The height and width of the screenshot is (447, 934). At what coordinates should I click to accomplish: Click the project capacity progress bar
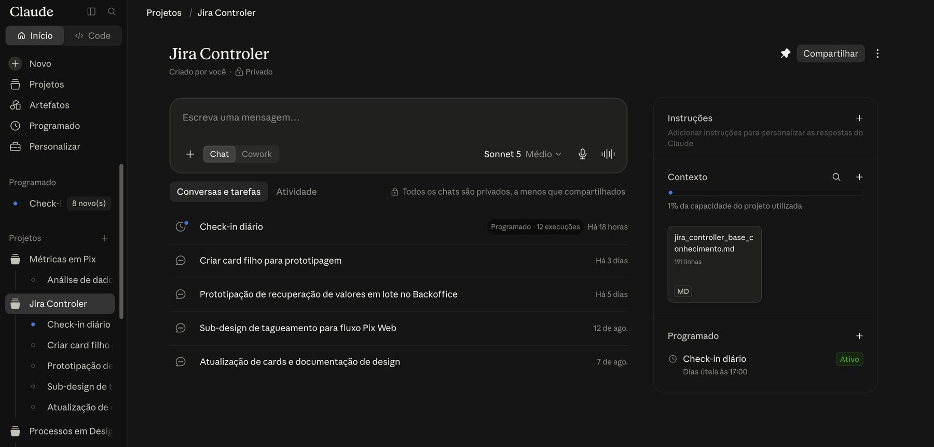765,193
